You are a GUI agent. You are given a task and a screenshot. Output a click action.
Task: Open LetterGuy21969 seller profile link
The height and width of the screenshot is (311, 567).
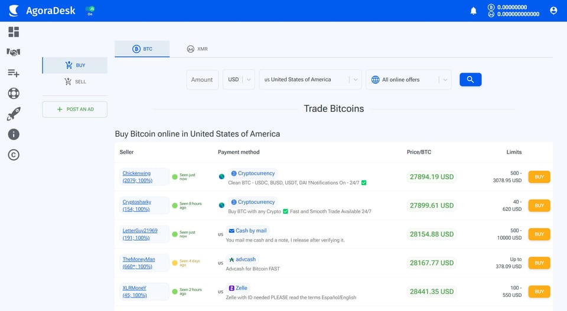click(140, 234)
